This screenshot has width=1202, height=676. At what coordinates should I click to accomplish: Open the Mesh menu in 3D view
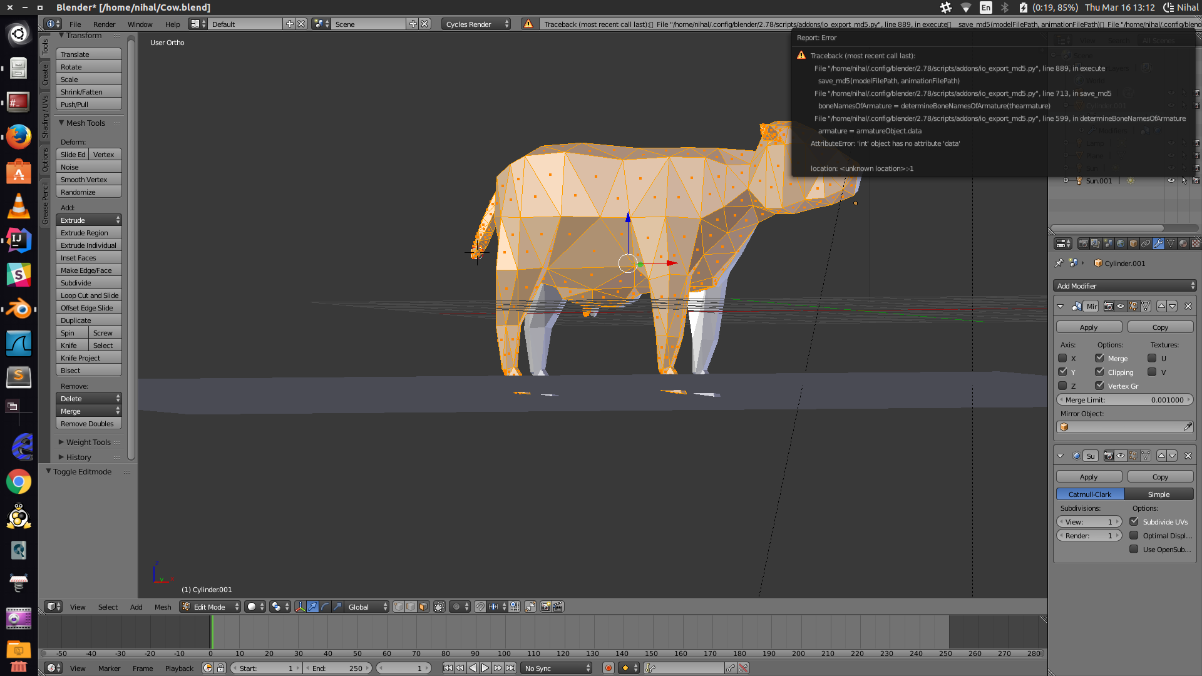(x=163, y=607)
